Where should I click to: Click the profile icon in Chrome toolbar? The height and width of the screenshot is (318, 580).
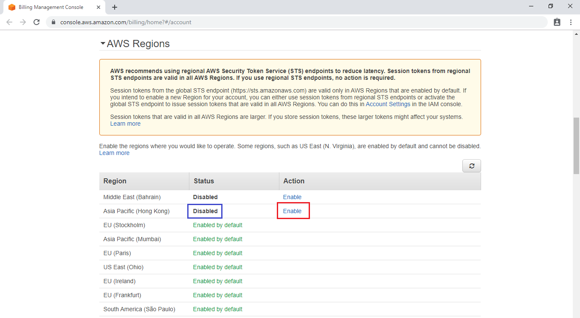[557, 22]
